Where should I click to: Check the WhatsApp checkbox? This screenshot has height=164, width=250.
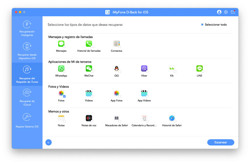tap(64, 72)
